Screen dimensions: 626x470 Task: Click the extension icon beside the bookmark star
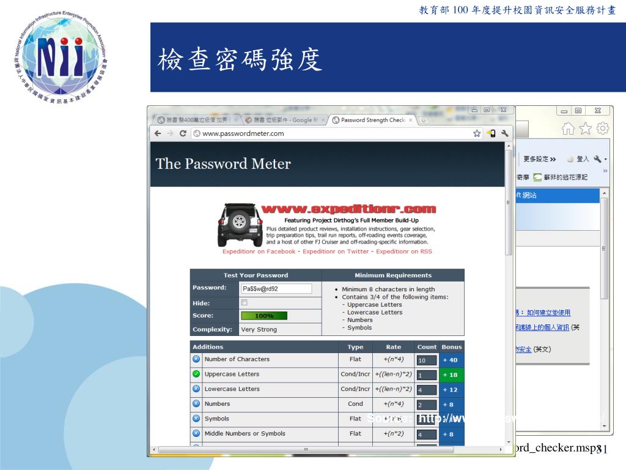coord(491,133)
